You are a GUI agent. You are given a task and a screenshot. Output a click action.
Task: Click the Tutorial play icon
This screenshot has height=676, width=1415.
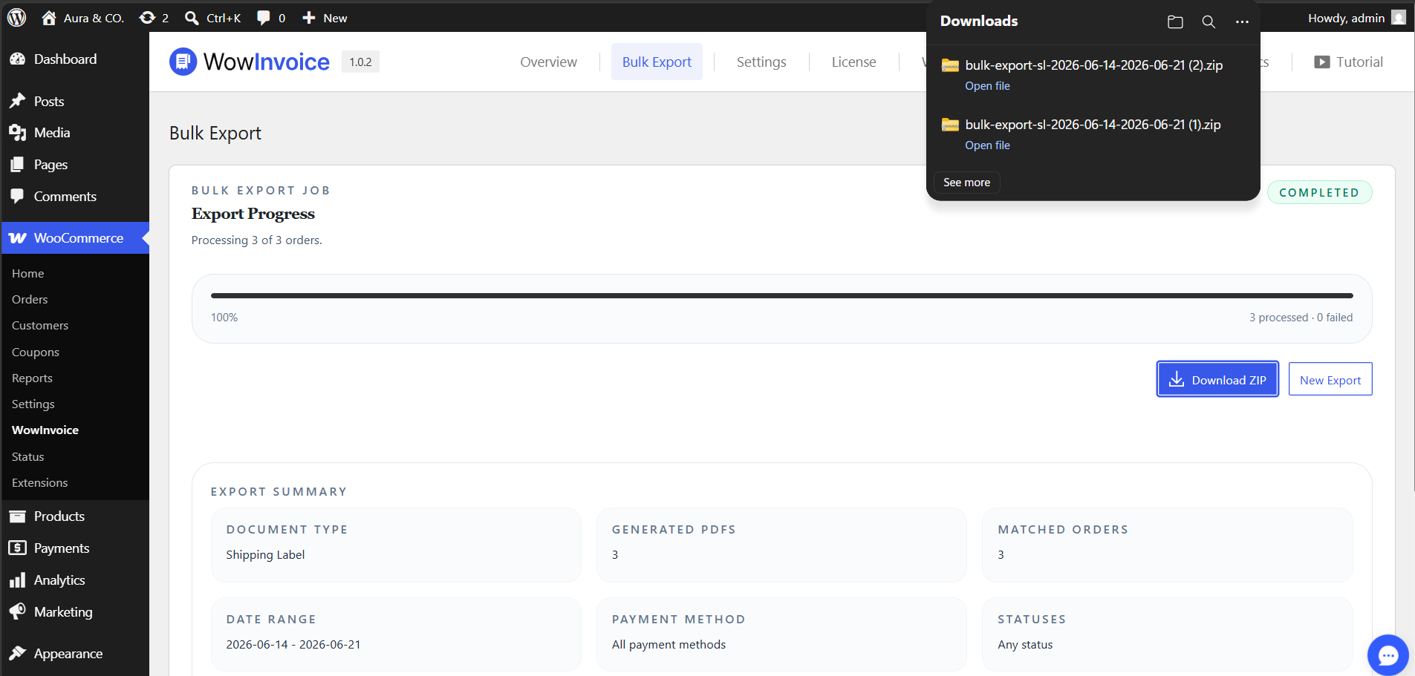(1322, 62)
